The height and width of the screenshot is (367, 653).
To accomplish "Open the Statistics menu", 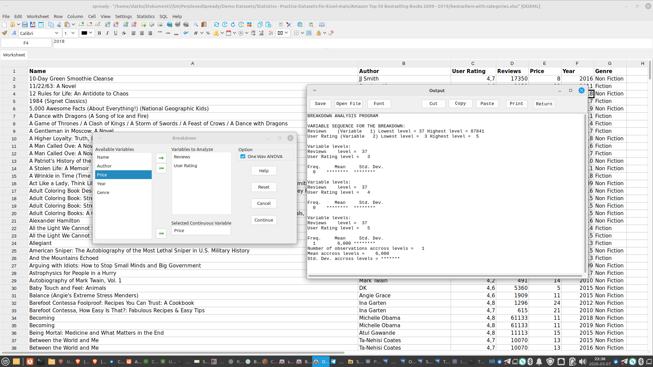I will 145,16.
